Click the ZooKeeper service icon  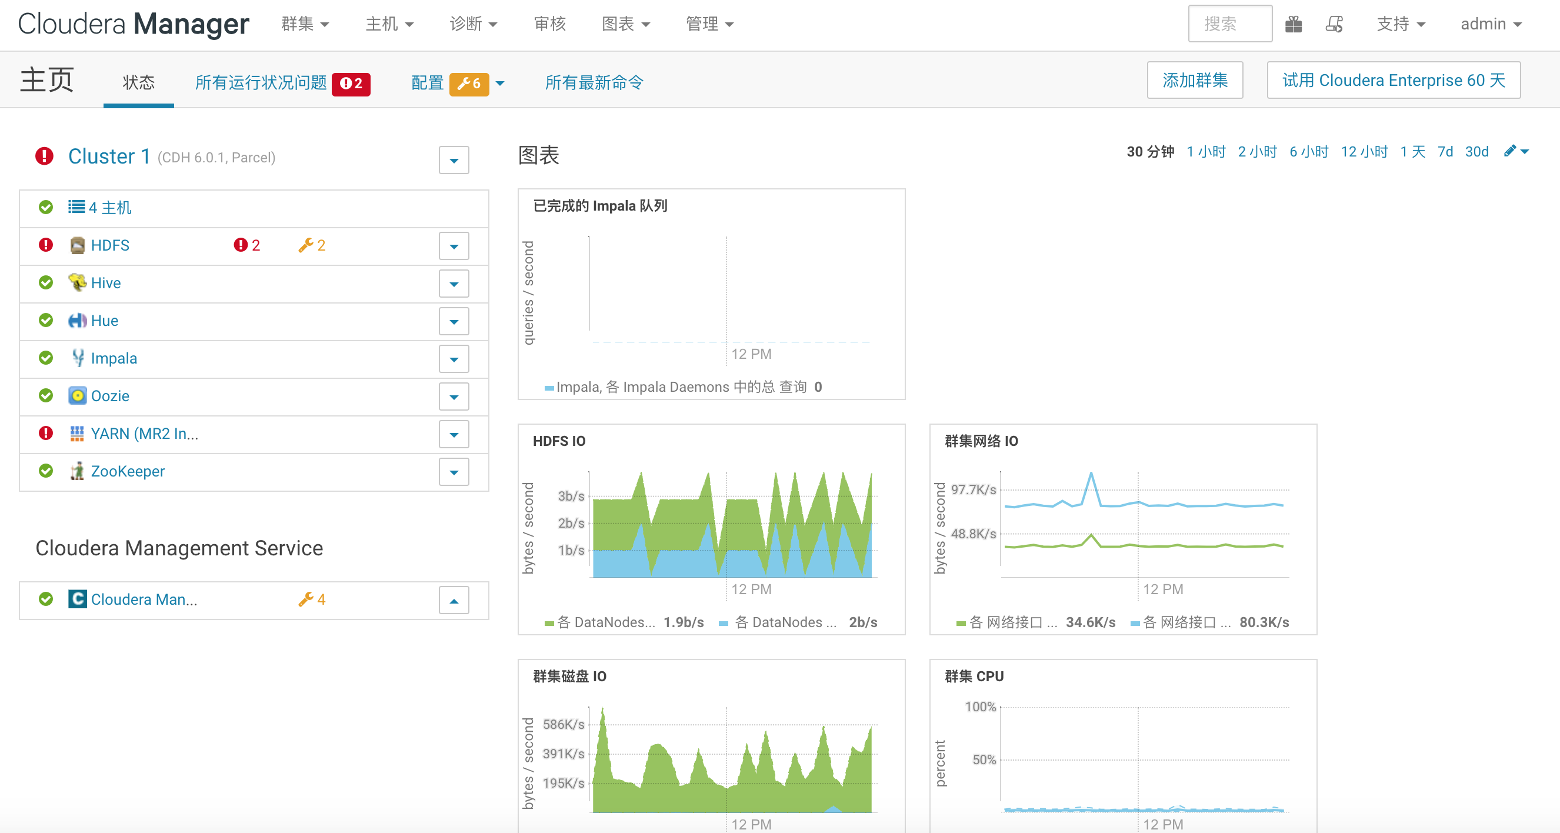[x=77, y=471]
